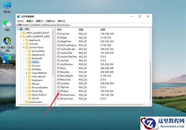The width and height of the screenshot is (186, 130).
Task: Click the values pane horizontal scrollbar
Action: click(x=101, y=105)
